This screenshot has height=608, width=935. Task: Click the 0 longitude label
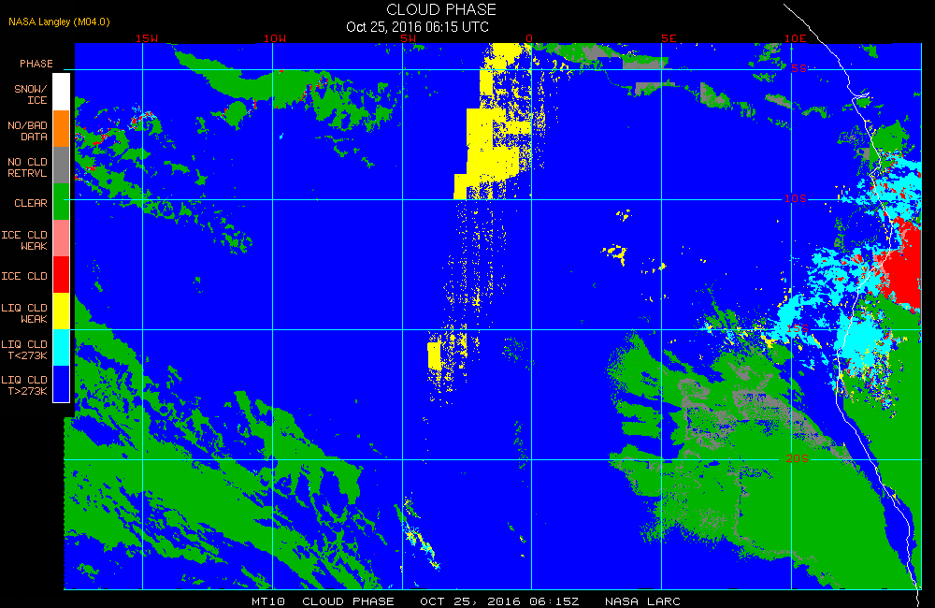pos(529,38)
